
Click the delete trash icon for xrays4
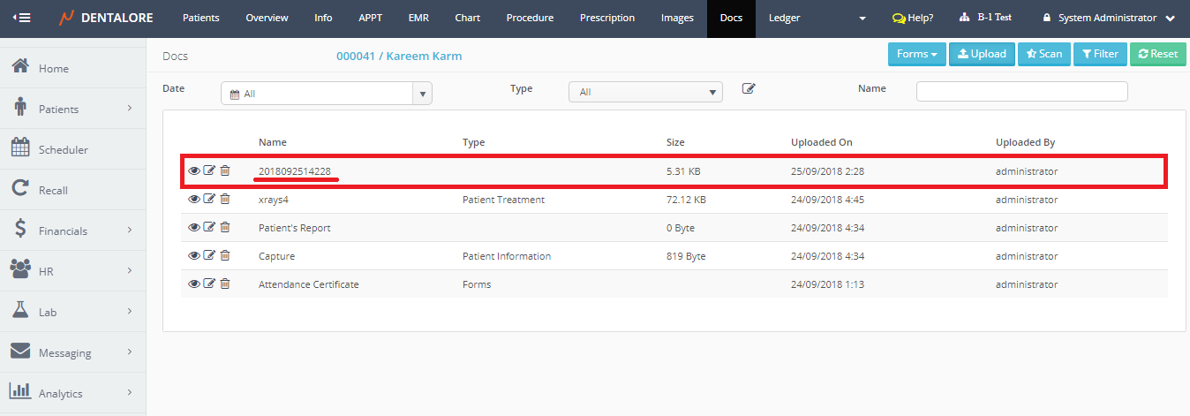(x=225, y=200)
